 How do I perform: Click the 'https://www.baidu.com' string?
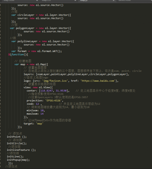98,81
